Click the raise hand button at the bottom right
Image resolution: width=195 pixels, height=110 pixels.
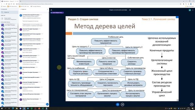pos(192,105)
